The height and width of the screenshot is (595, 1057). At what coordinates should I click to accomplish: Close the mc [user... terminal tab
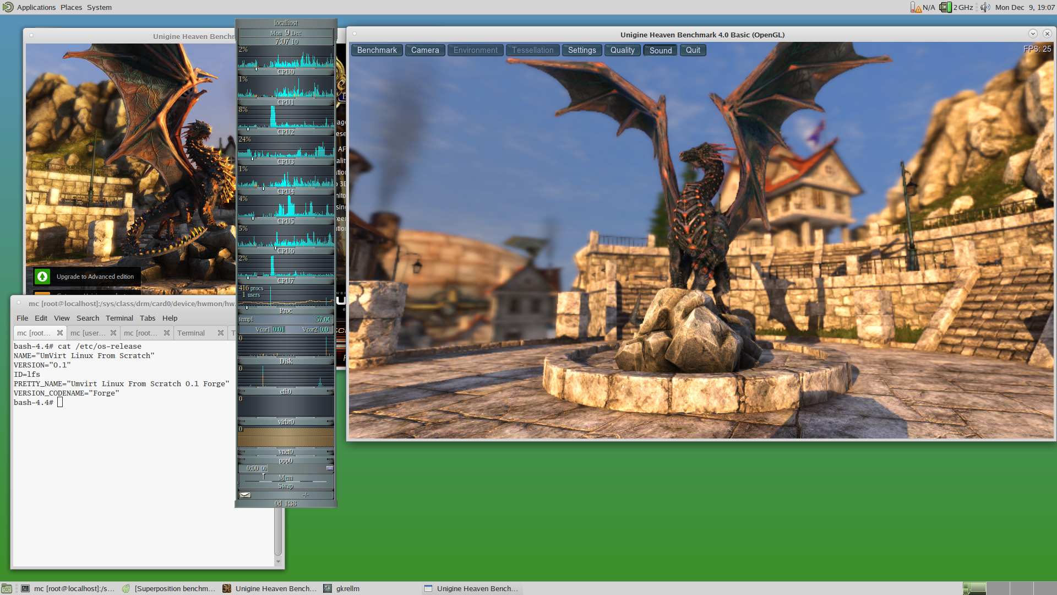point(113,333)
